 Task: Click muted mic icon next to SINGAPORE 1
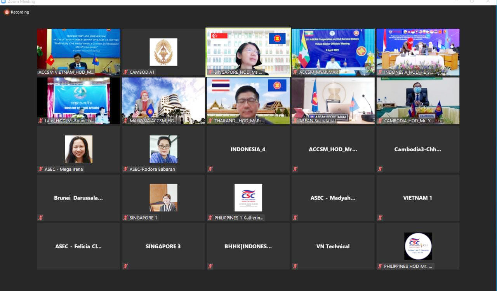point(125,218)
